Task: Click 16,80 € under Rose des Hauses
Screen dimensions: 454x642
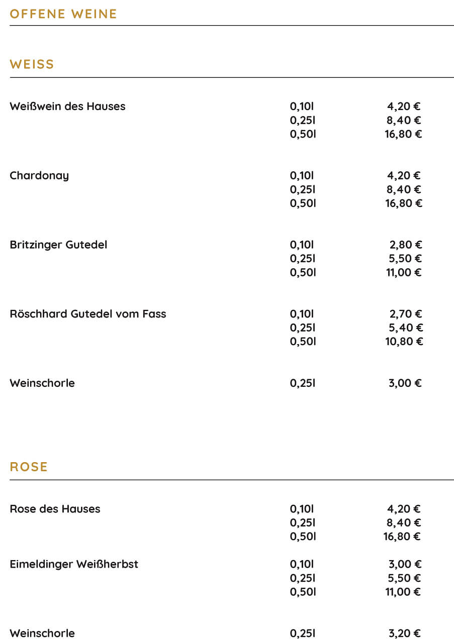Action: [402, 537]
